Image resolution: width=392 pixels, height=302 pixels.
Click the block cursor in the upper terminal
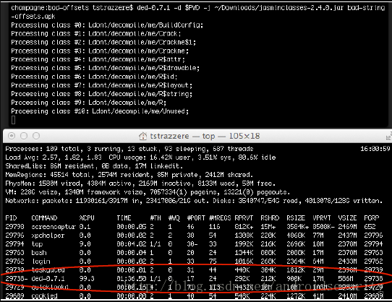pyautogui.click(x=13, y=120)
